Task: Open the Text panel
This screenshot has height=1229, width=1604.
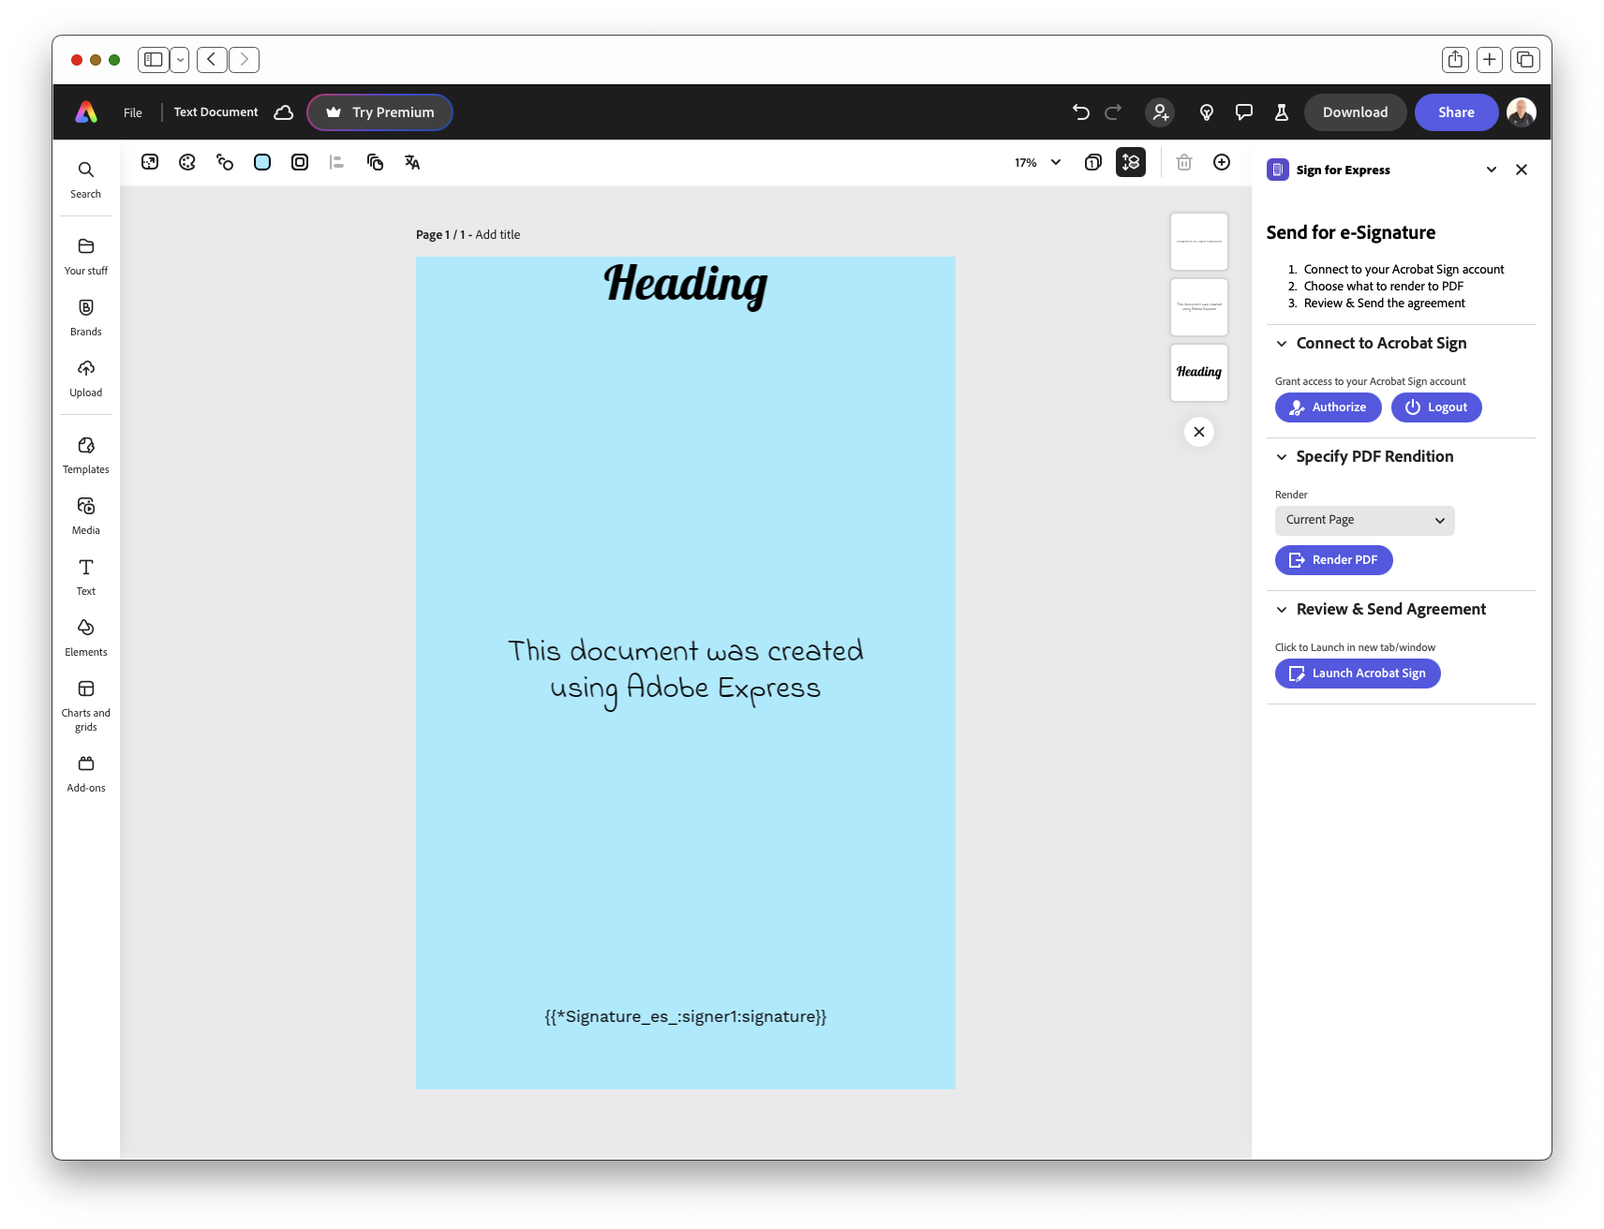Action: tap(85, 576)
